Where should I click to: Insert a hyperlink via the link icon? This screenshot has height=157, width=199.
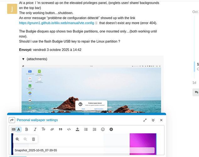pos(52,129)
